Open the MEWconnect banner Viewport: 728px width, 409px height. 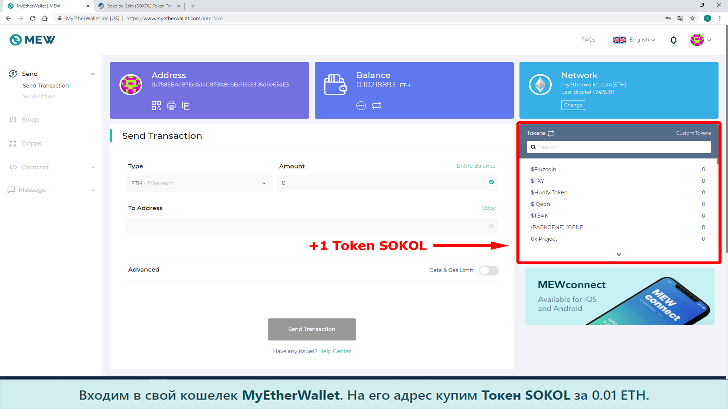coord(620,296)
